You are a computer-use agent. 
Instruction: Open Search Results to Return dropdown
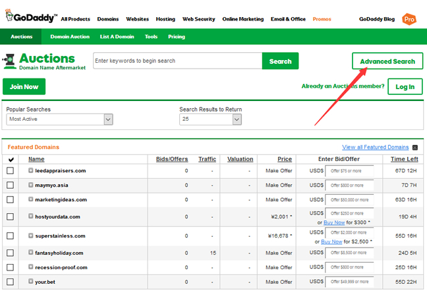tap(210, 119)
